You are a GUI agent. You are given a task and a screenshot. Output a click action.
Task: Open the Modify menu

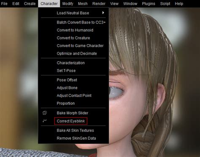click(68, 3)
